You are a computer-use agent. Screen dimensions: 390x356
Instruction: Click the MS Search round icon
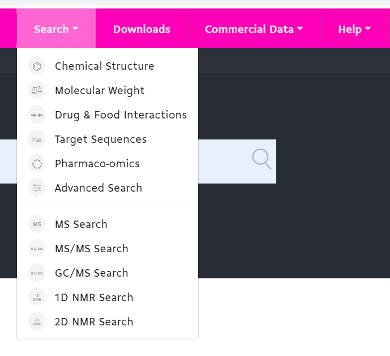(37, 224)
